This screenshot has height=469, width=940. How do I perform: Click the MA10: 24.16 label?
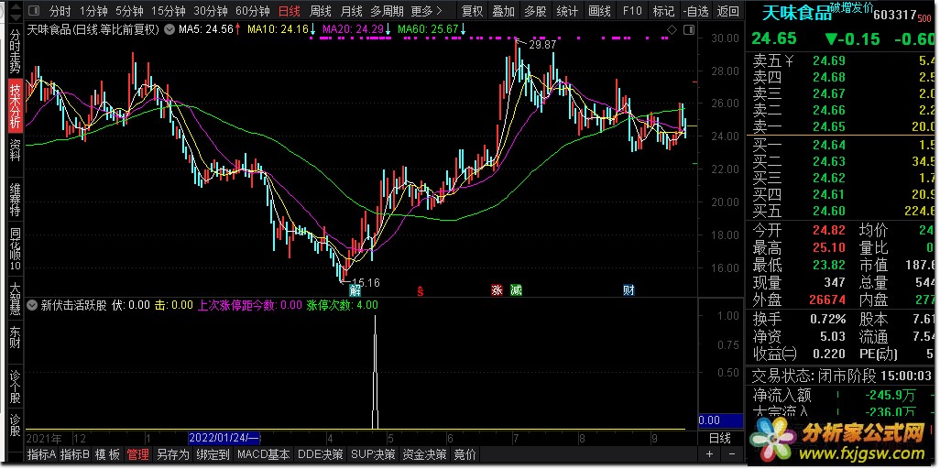point(279,28)
